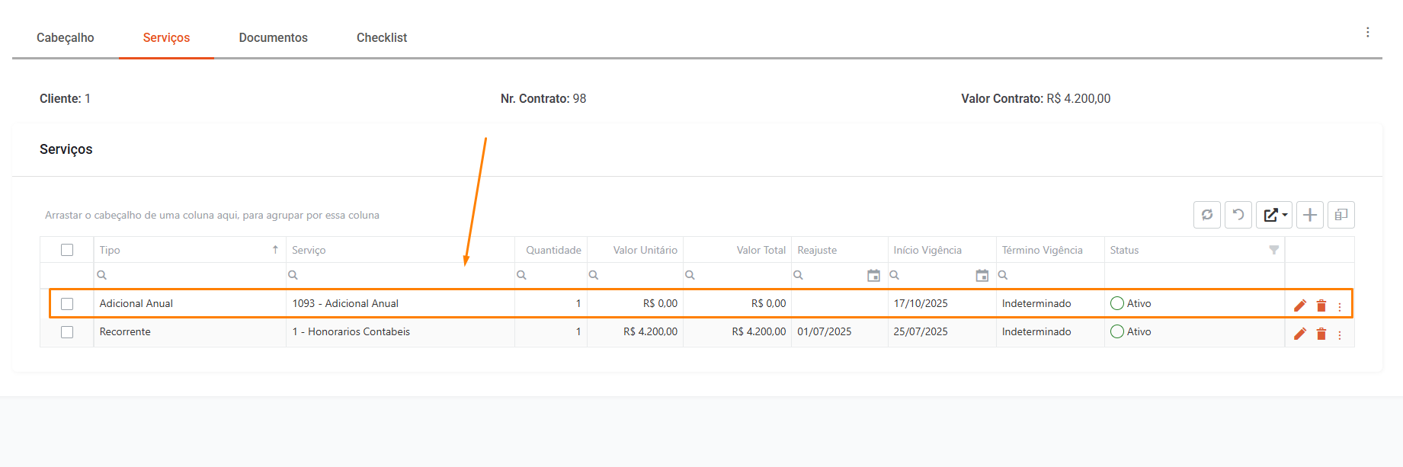1403x467 pixels.
Task: Open the Checklist tab
Action: tap(381, 37)
